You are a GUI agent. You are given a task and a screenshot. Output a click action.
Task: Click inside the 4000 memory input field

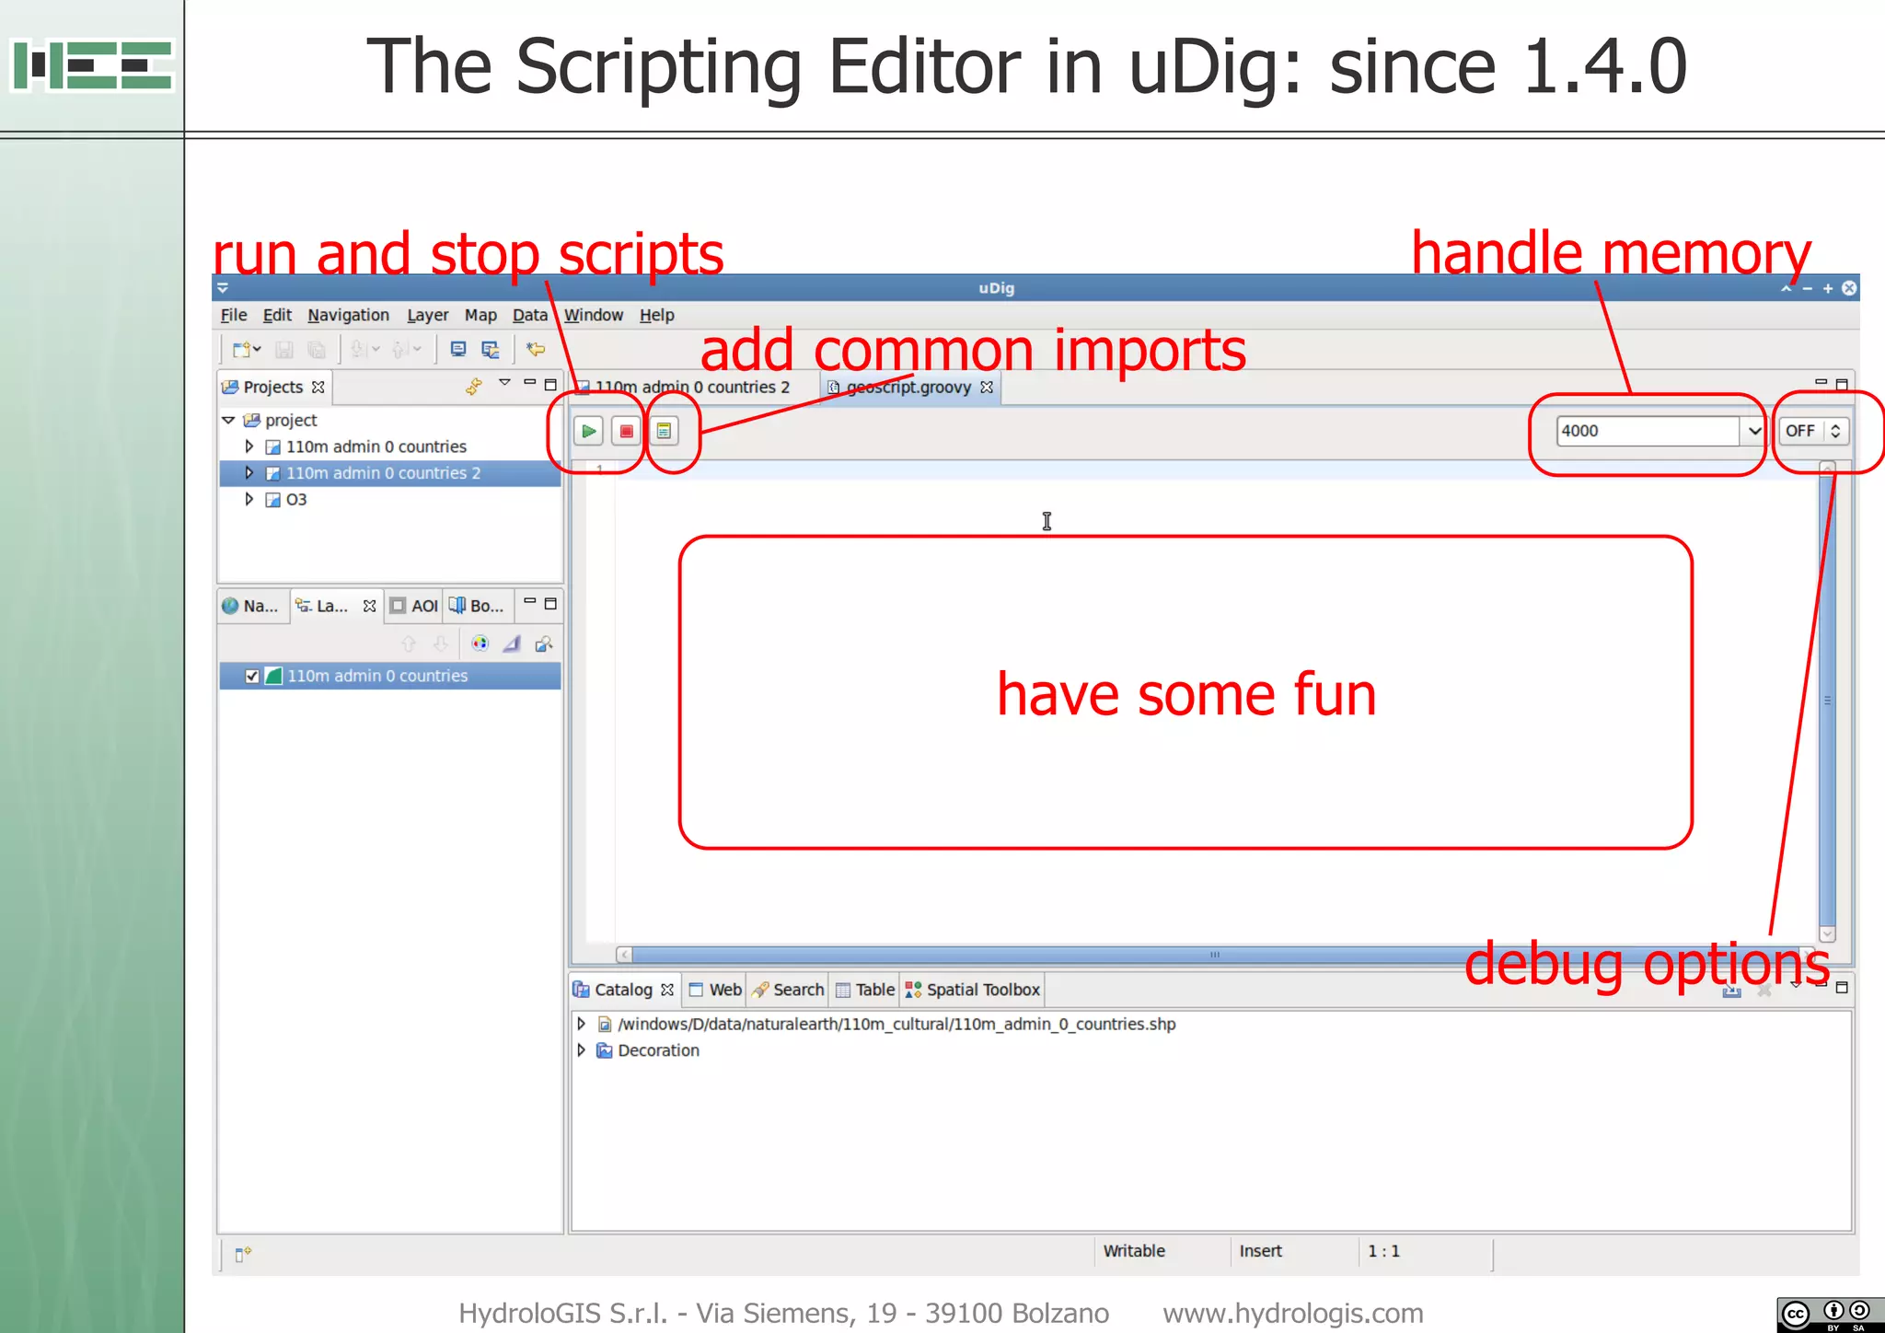tap(1648, 431)
